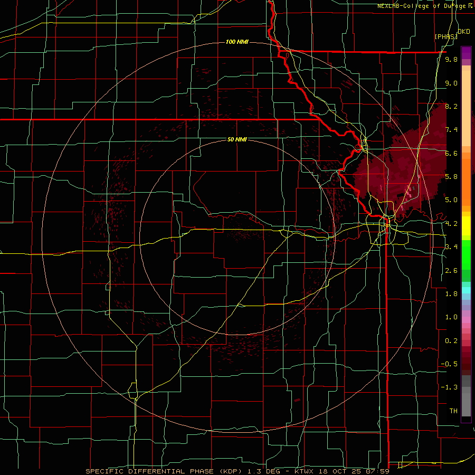Click the arrow logo beside DuPage

(470, 6)
